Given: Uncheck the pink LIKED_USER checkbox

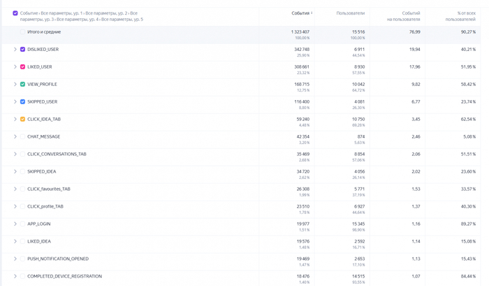Looking at the screenshot, I should click(23, 67).
